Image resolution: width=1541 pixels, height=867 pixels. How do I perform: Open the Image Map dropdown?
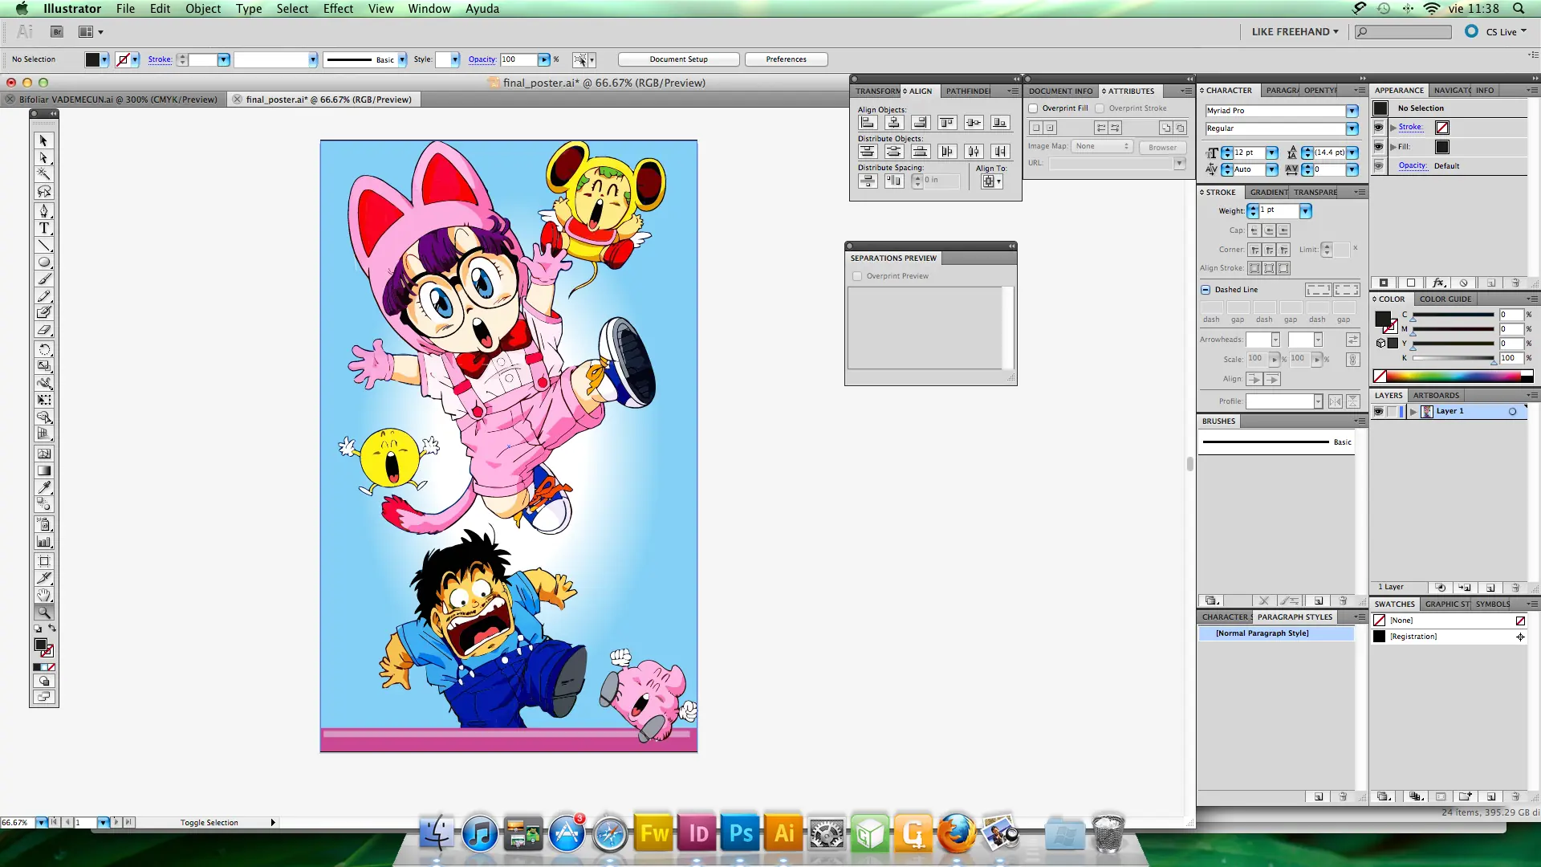tap(1102, 146)
